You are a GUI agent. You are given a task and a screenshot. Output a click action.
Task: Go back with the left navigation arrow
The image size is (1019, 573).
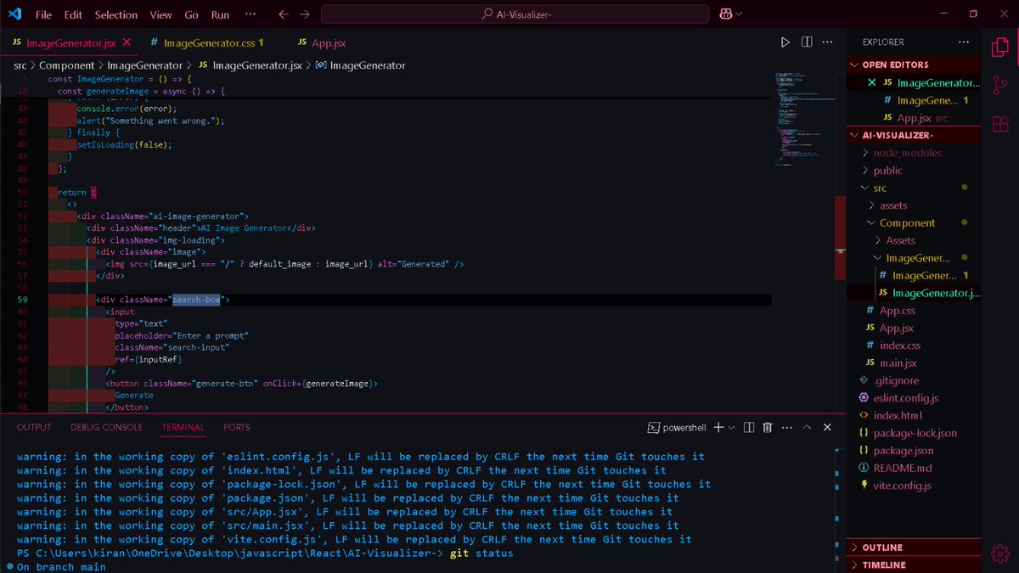pyautogui.click(x=284, y=14)
